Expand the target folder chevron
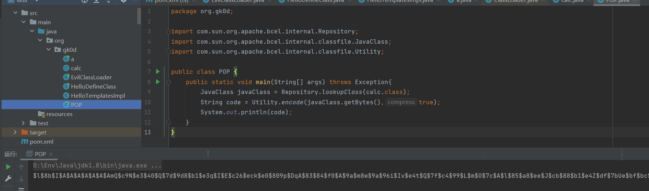The image size is (649, 191). click(x=15, y=132)
